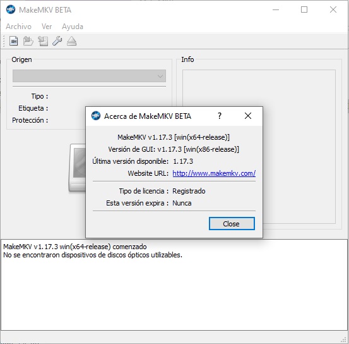Click the Open disc toolbar icon
349x344 pixels.
pos(28,41)
